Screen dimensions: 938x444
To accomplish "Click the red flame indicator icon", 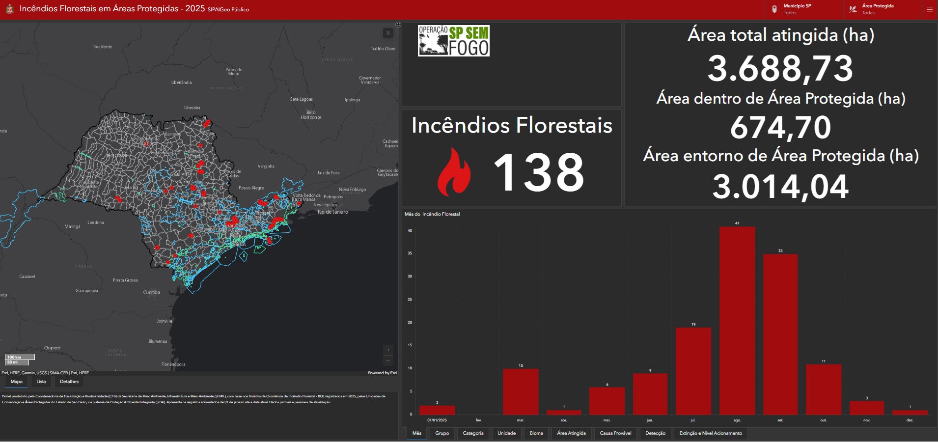I will (454, 172).
